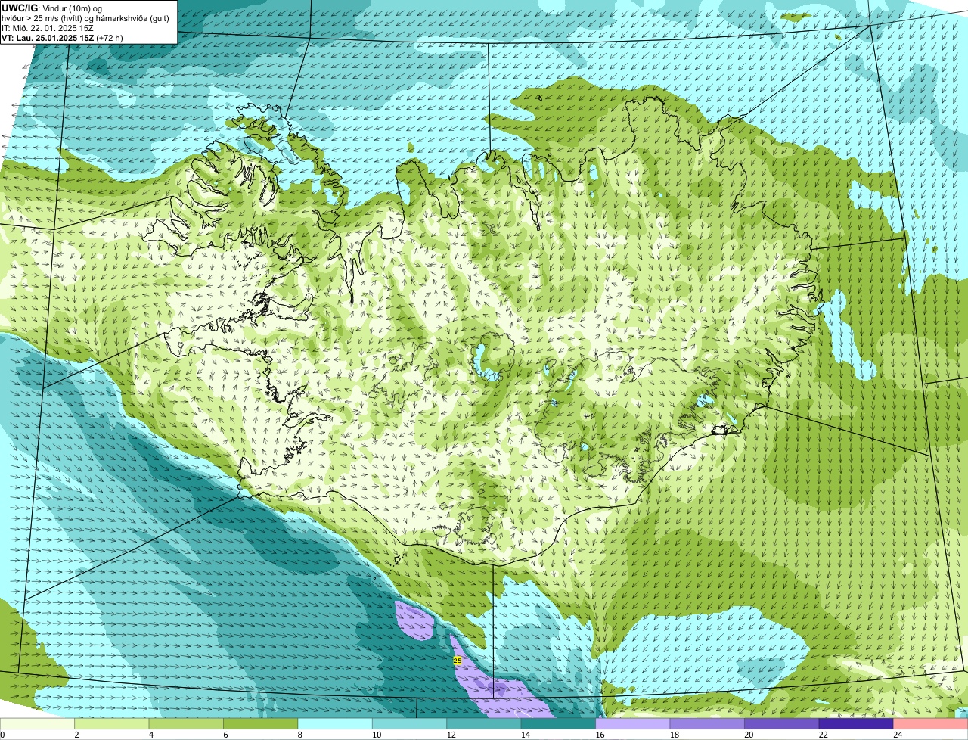Select the lavender 16–18 m/s legend swatch

(633, 724)
